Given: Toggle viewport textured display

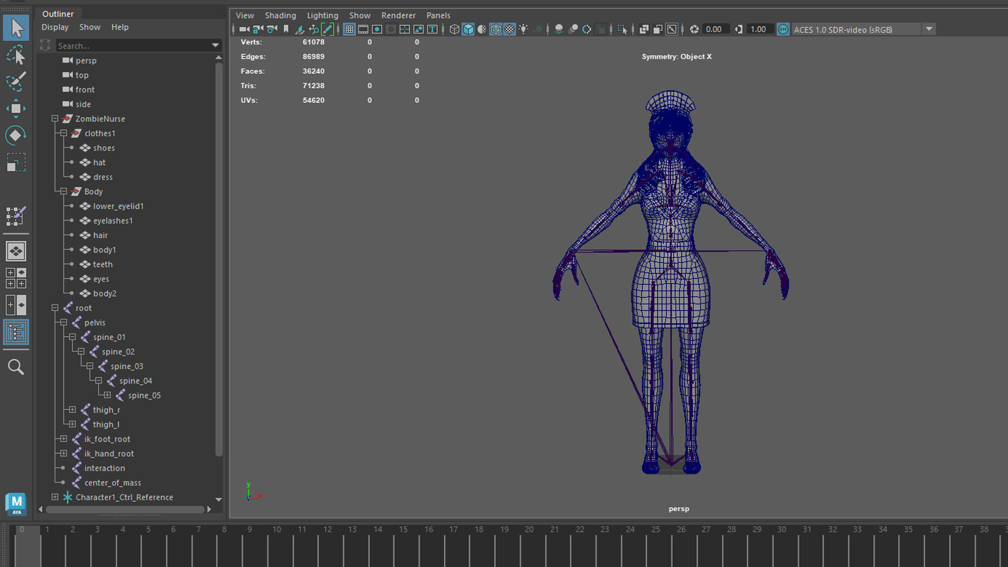Looking at the screenshot, I should [x=509, y=29].
